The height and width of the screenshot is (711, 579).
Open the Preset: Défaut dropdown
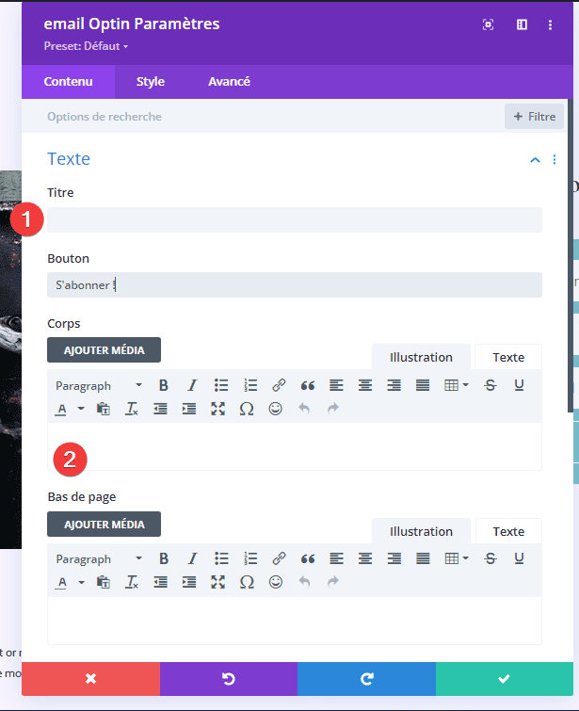coord(87,46)
